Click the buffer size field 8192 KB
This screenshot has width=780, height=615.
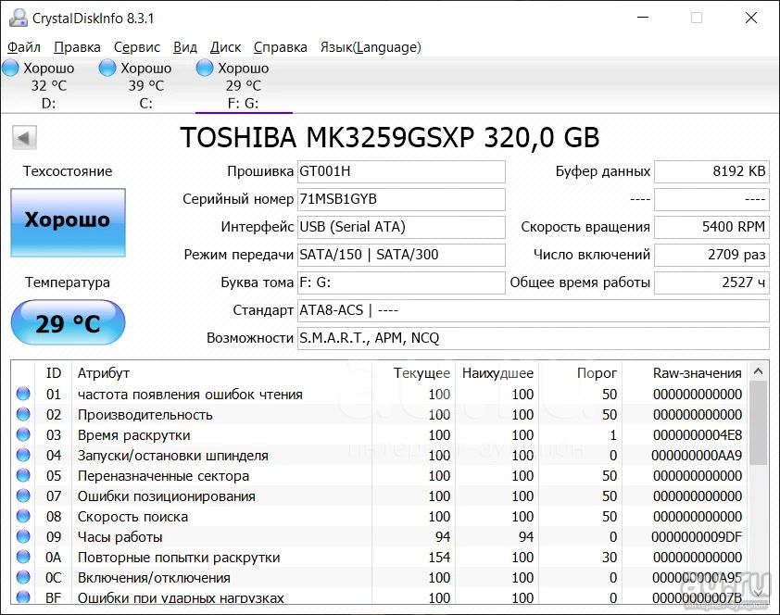click(x=711, y=171)
